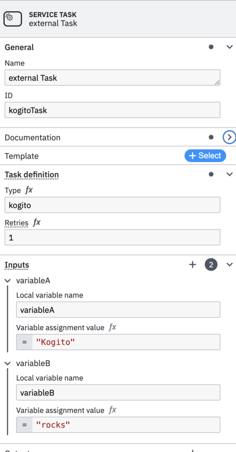Screen dimensions: 236x452
Task: Collapse the variableA input entry
Action: (8, 280)
